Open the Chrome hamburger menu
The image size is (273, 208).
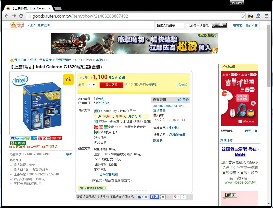[267, 16]
